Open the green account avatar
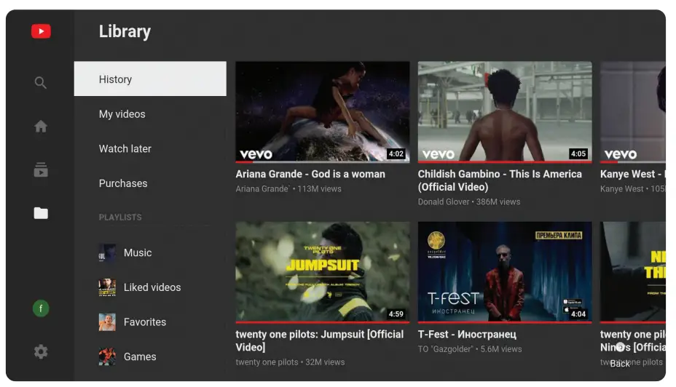The height and width of the screenshot is (387, 676). tap(41, 308)
